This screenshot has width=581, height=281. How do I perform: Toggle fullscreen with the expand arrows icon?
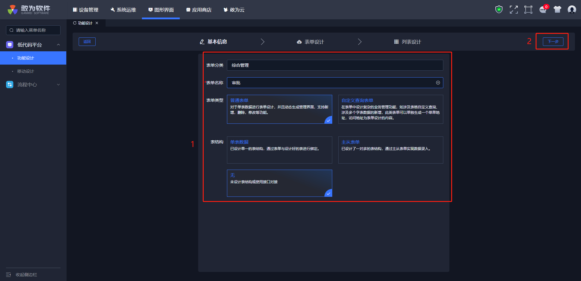[514, 10]
